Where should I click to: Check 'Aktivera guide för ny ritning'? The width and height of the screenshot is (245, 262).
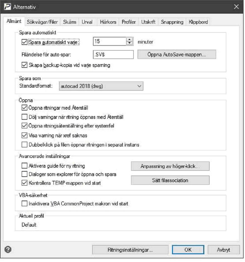pos(24,166)
